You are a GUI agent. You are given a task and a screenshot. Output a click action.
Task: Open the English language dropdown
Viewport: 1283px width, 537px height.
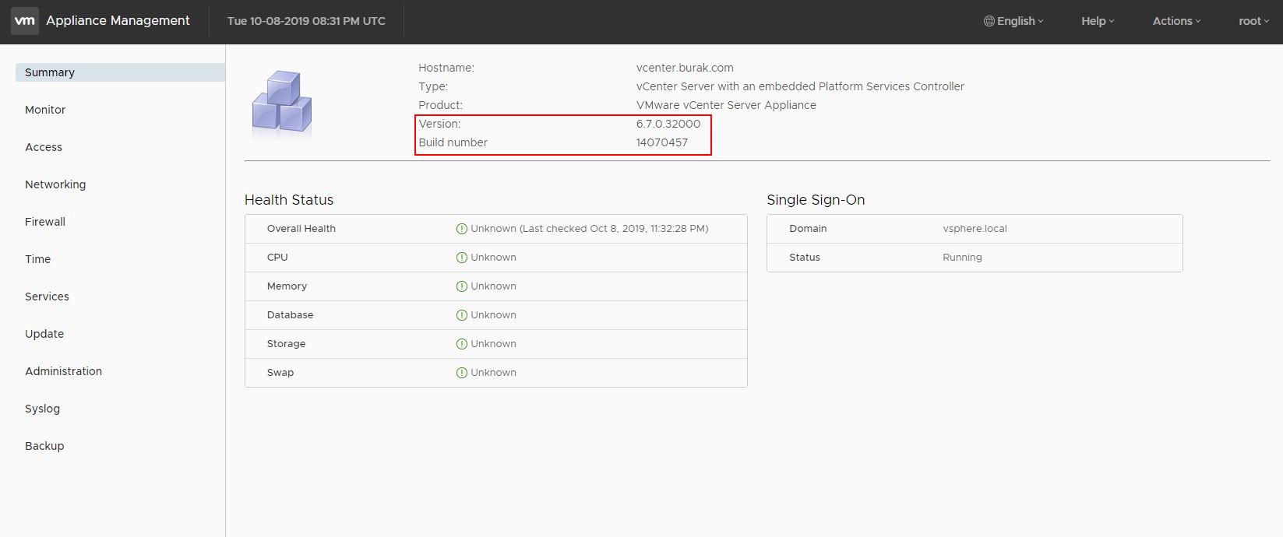click(x=1013, y=21)
